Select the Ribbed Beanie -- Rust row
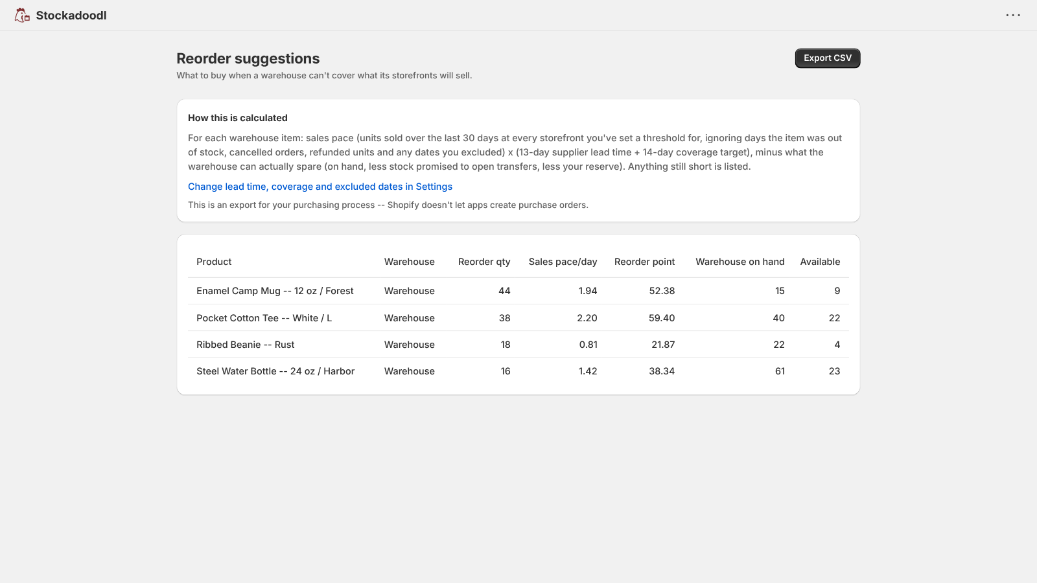The width and height of the screenshot is (1037, 583). click(x=518, y=345)
